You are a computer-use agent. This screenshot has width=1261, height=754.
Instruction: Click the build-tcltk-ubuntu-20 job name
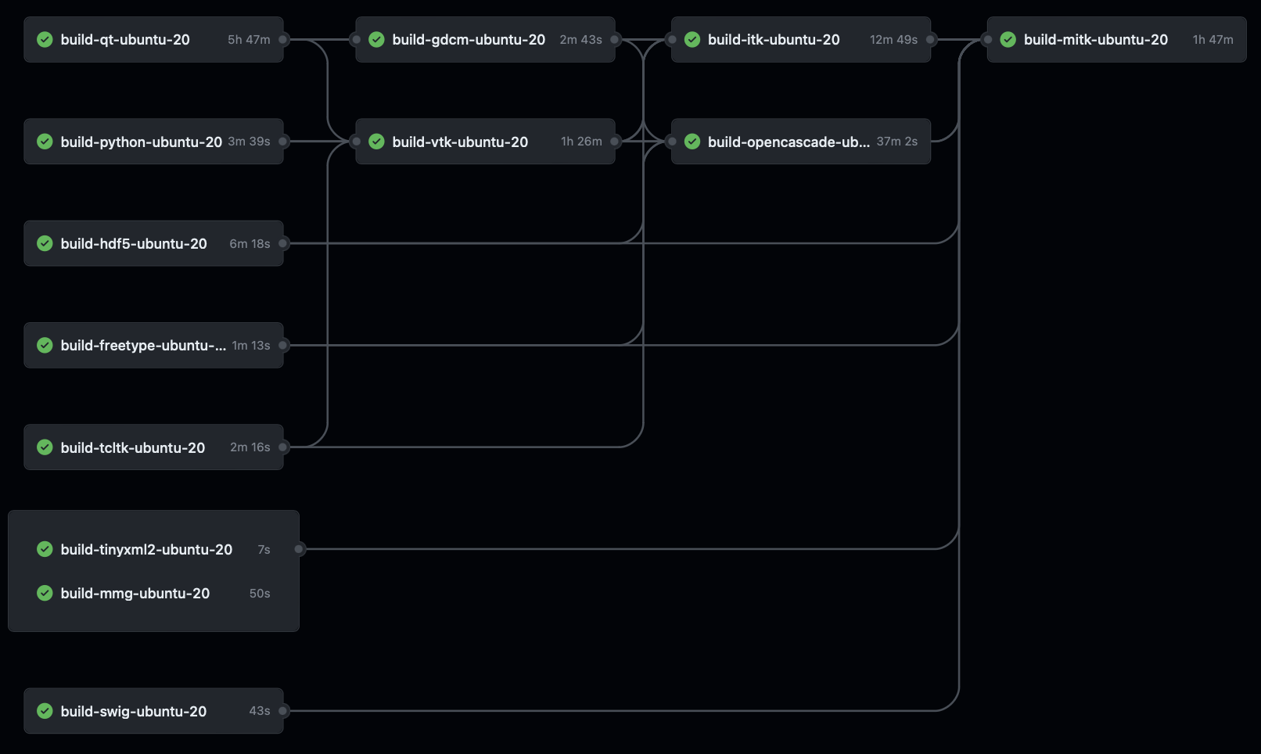(x=132, y=447)
